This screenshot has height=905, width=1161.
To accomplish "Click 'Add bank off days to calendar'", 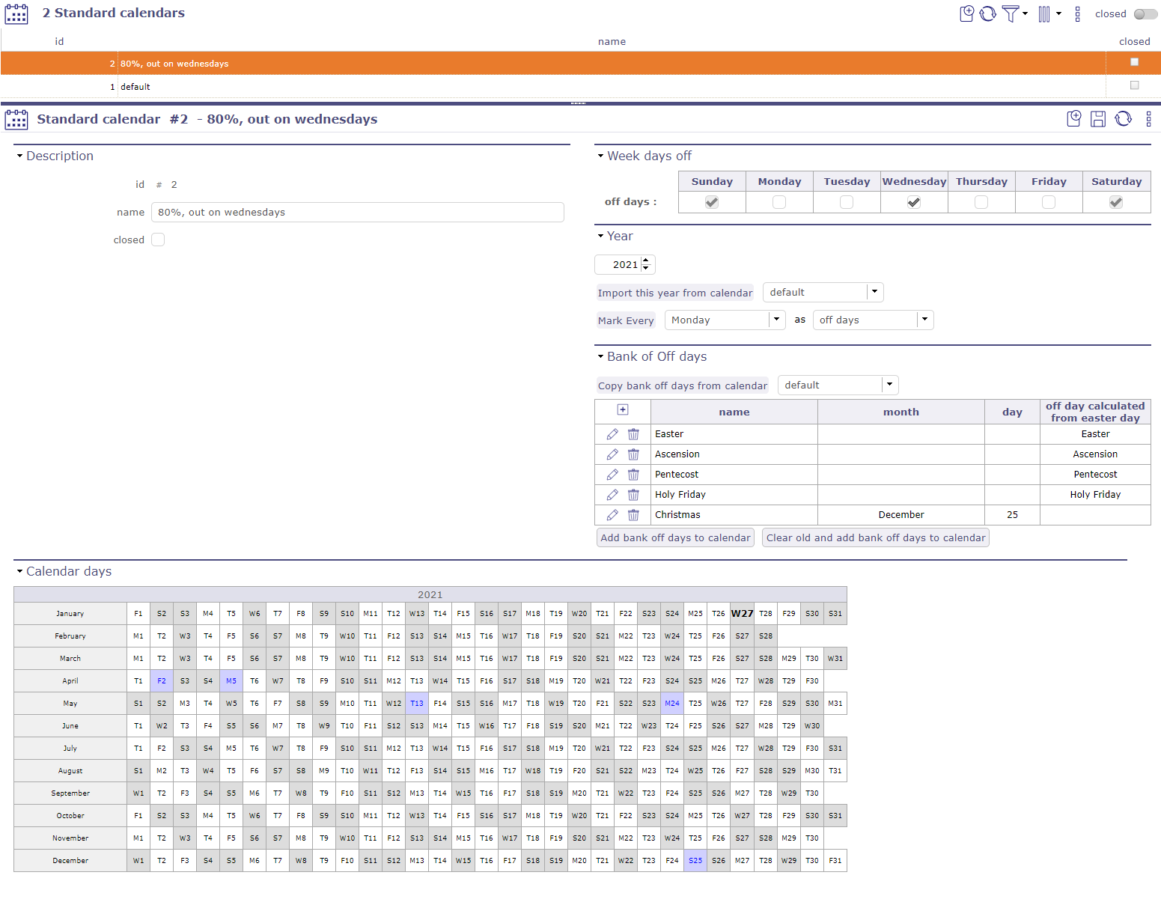I will coord(675,537).
